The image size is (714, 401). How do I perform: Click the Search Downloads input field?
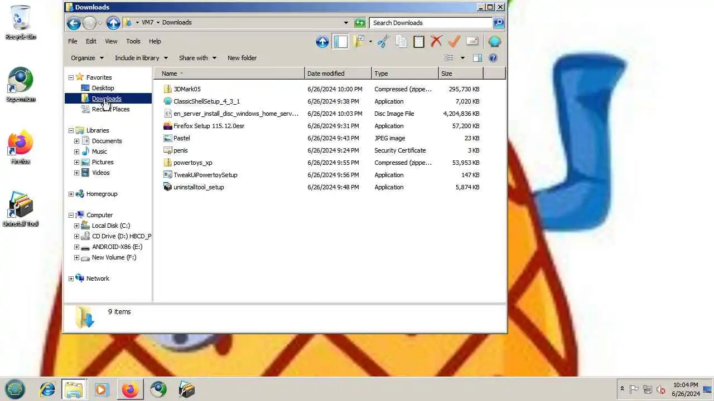tap(431, 23)
